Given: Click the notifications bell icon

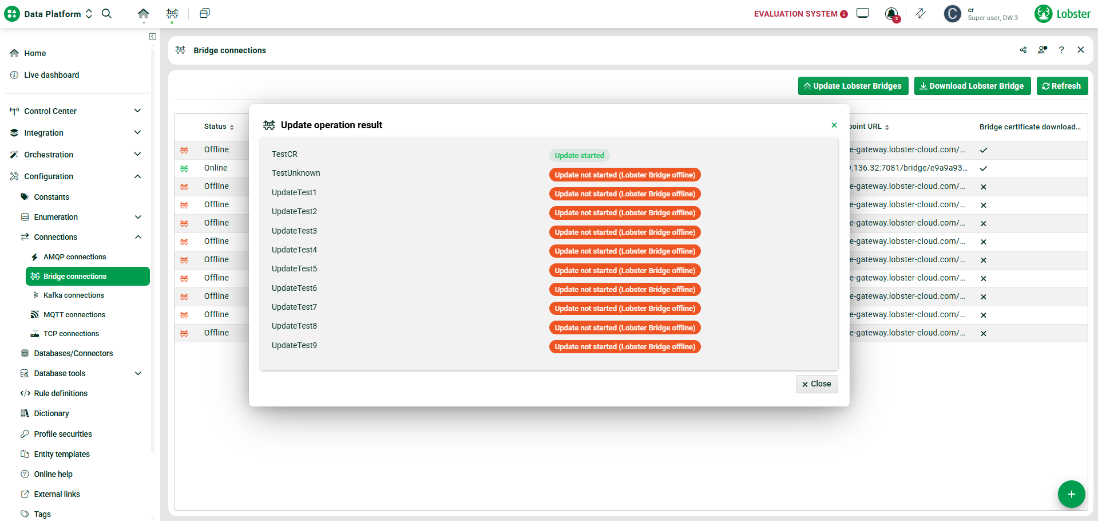Looking at the screenshot, I should point(891,14).
